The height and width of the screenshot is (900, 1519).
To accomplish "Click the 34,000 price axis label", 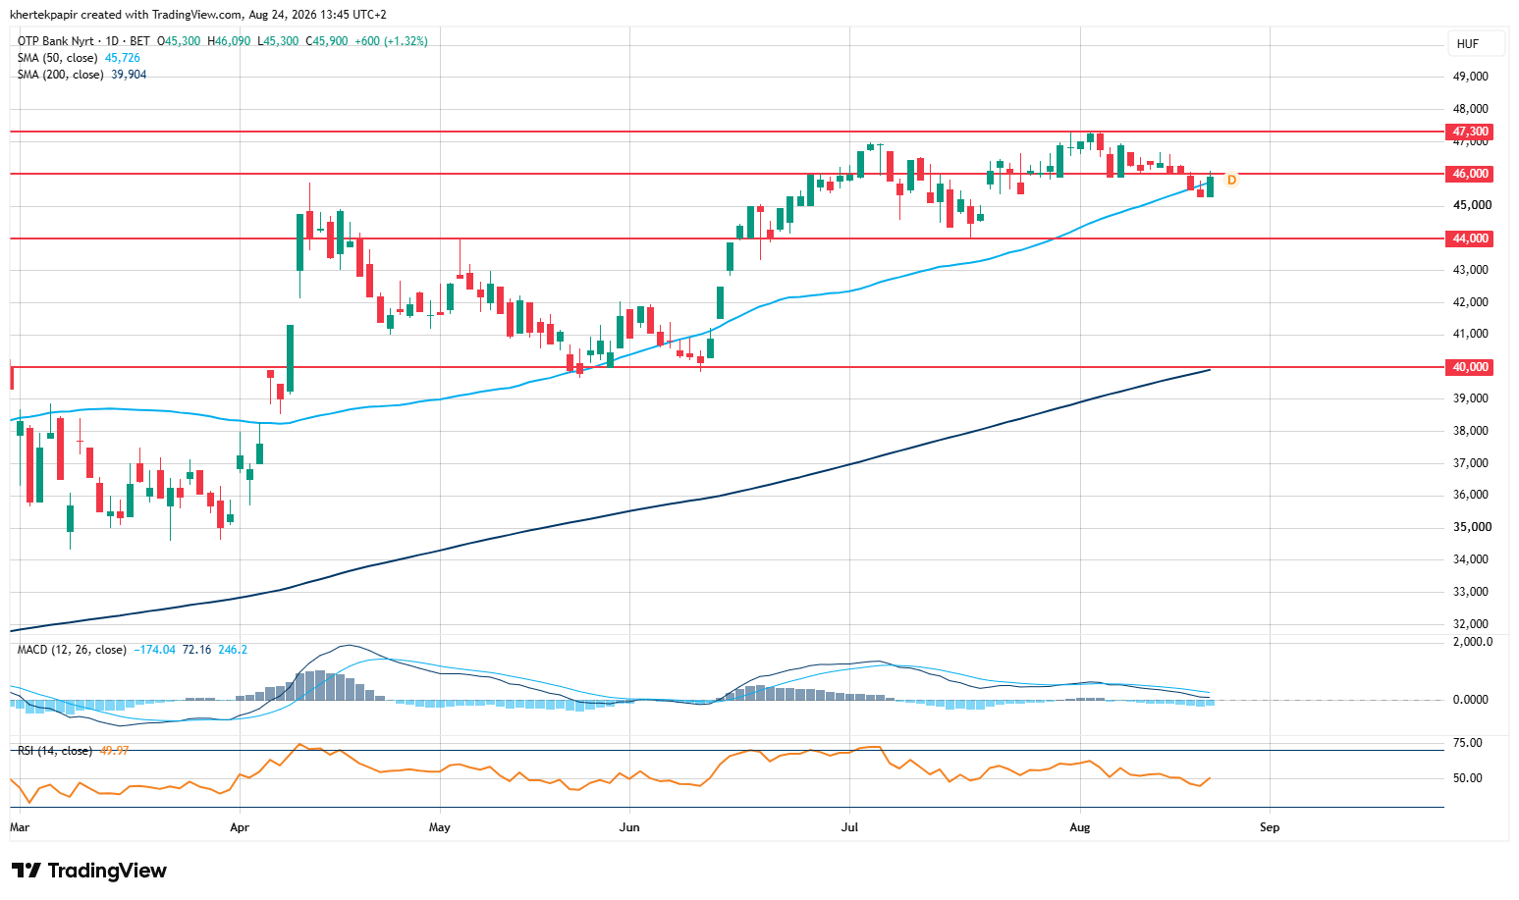I will pos(1471,559).
